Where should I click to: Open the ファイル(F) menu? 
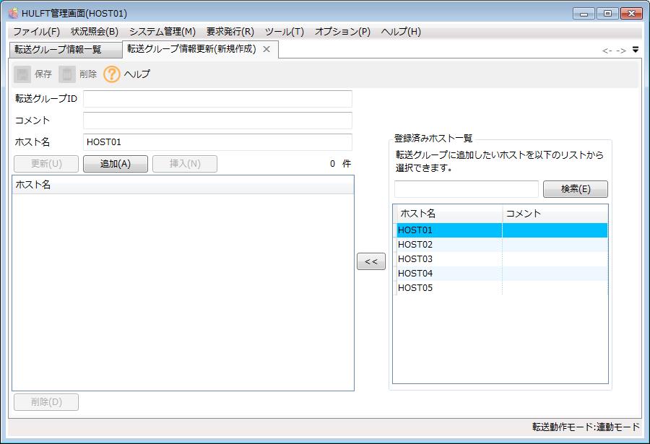[x=37, y=32]
